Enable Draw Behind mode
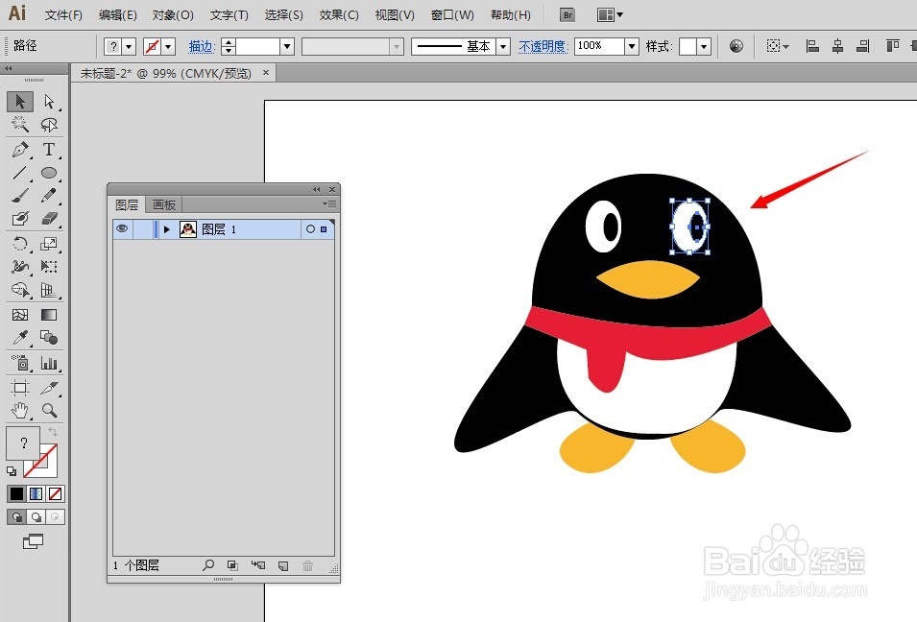The image size is (917, 622). point(36,516)
